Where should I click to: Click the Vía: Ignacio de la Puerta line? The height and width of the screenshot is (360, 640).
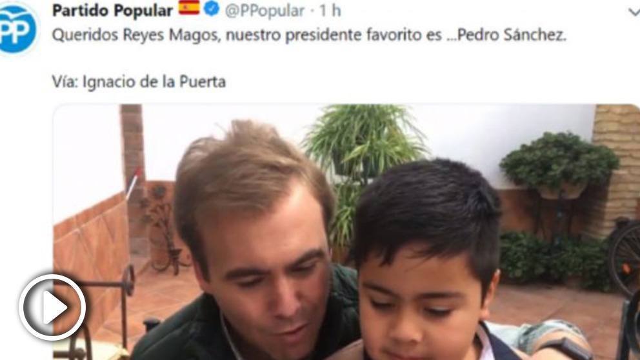coord(139,82)
